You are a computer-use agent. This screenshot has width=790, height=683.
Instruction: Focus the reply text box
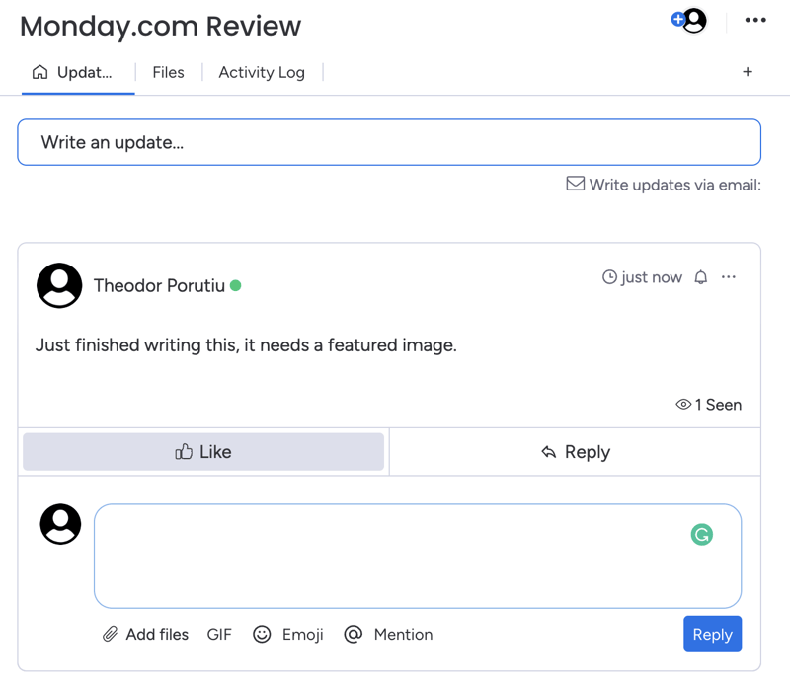pos(418,556)
